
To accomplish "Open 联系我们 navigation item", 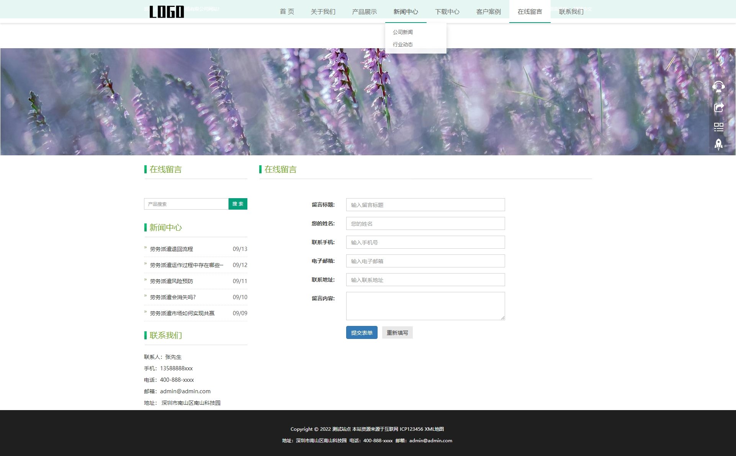I will point(571,12).
